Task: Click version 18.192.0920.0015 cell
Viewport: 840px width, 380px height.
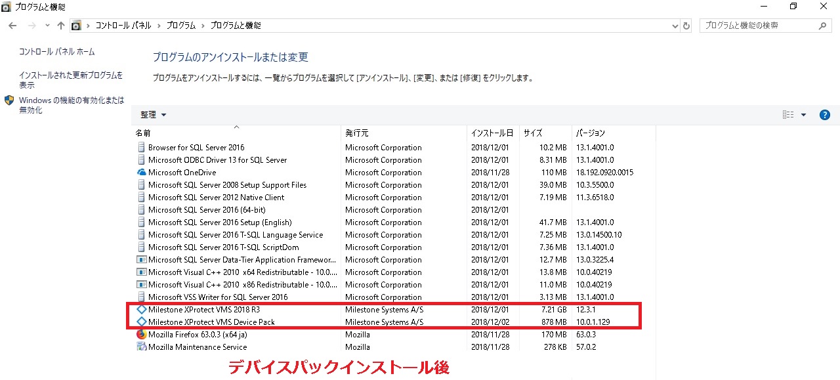Action: pyautogui.click(x=604, y=173)
